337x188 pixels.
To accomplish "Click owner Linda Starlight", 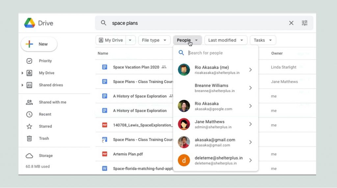I will pos(283,67).
